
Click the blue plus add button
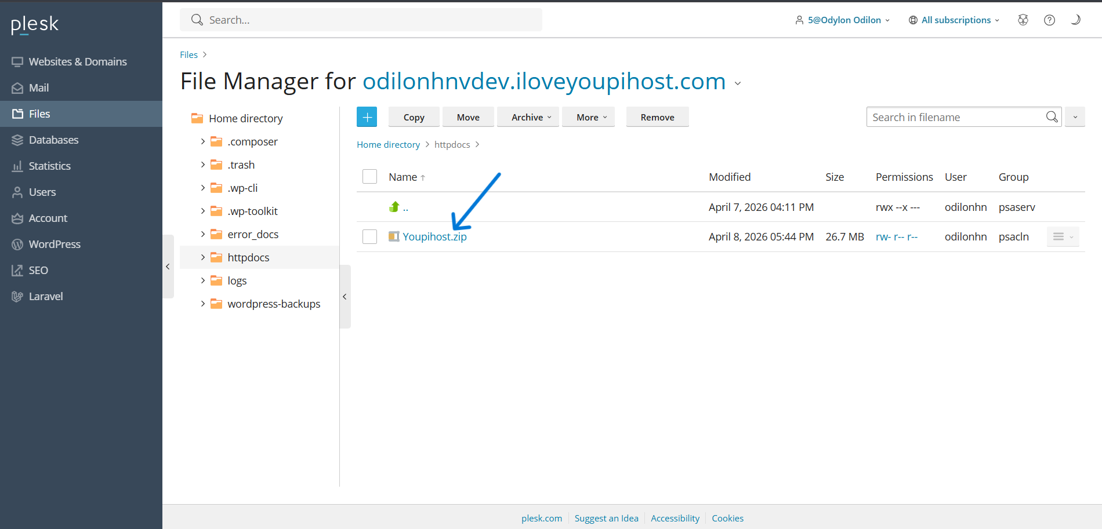click(x=367, y=117)
